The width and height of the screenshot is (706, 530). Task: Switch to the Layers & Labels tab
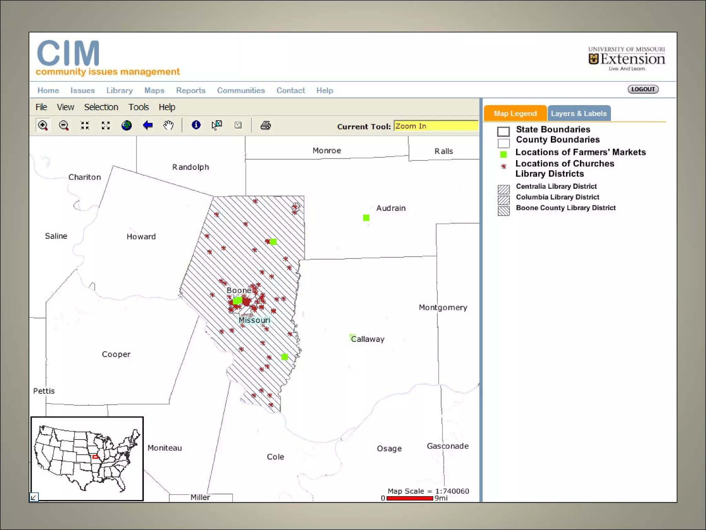578,114
